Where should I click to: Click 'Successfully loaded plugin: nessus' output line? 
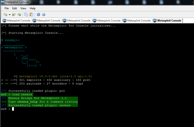coord(39,105)
